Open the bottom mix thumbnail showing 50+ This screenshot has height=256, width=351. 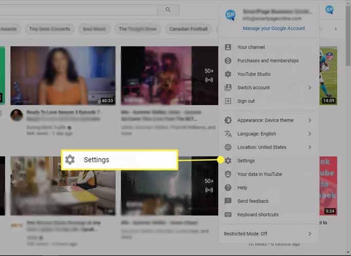(x=169, y=186)
